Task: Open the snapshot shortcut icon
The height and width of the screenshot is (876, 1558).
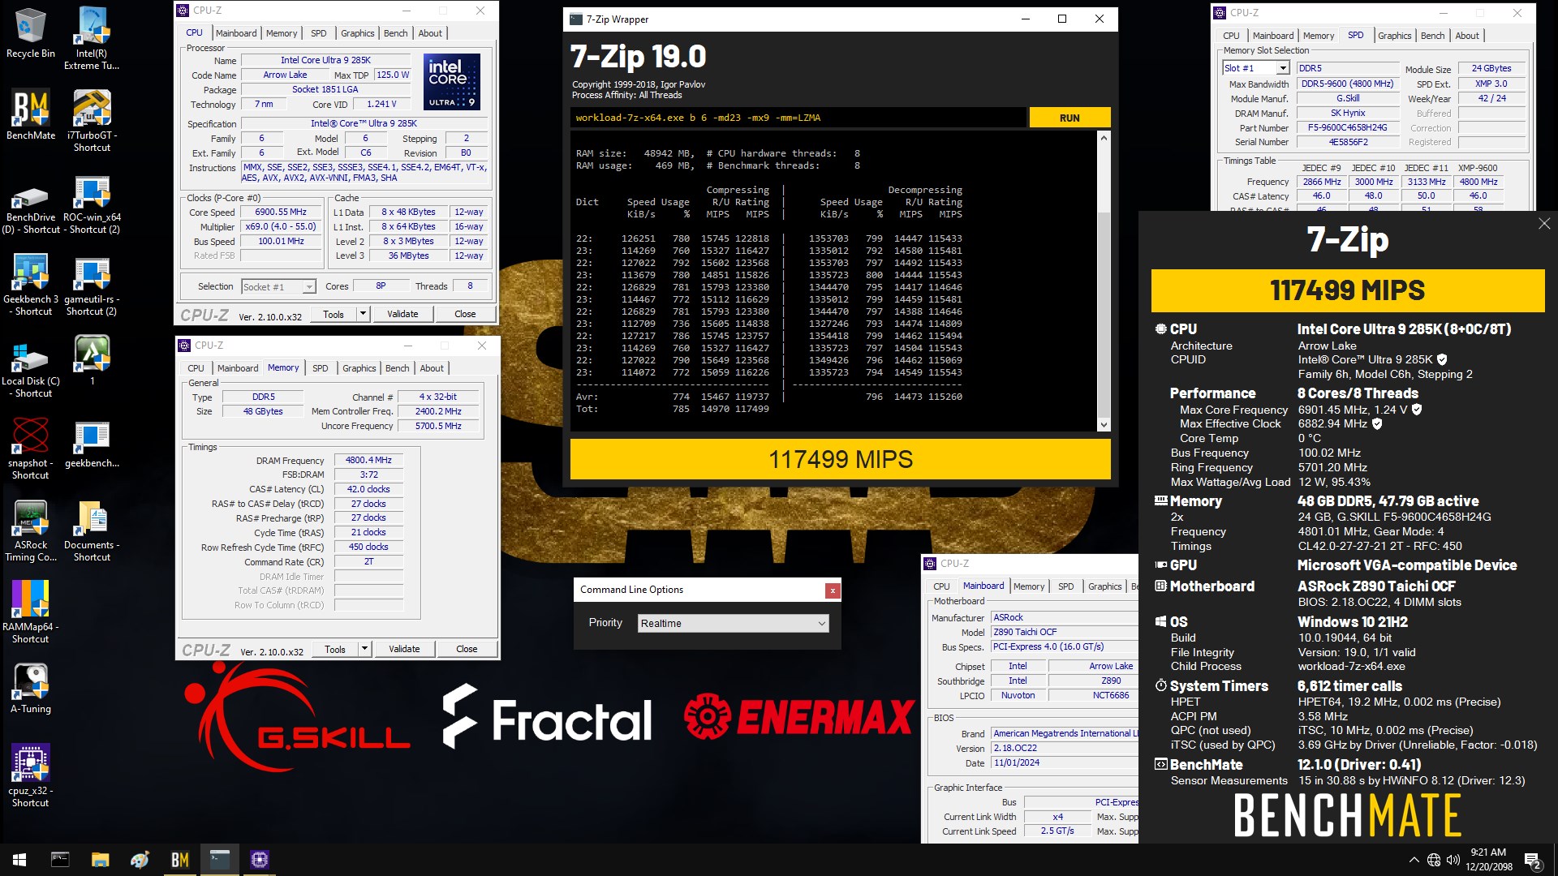Action: coord(31,449)
